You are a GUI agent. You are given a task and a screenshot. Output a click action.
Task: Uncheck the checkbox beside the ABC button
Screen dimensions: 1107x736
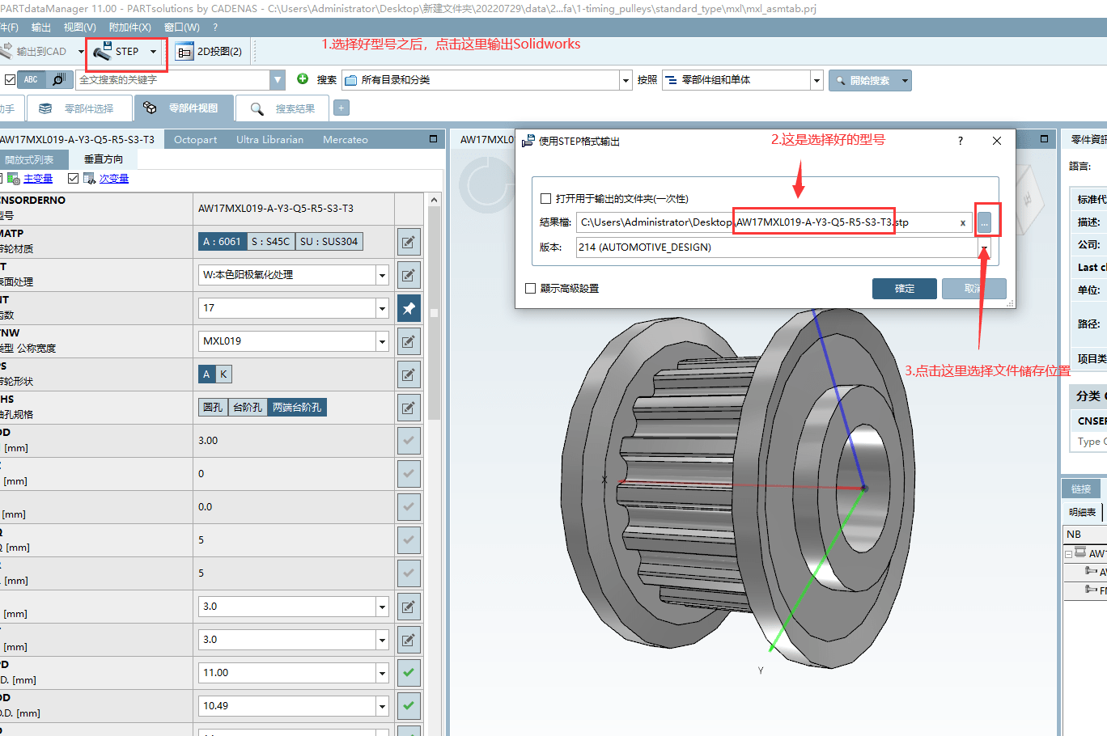pyautogui.click(x=10, y=80)
